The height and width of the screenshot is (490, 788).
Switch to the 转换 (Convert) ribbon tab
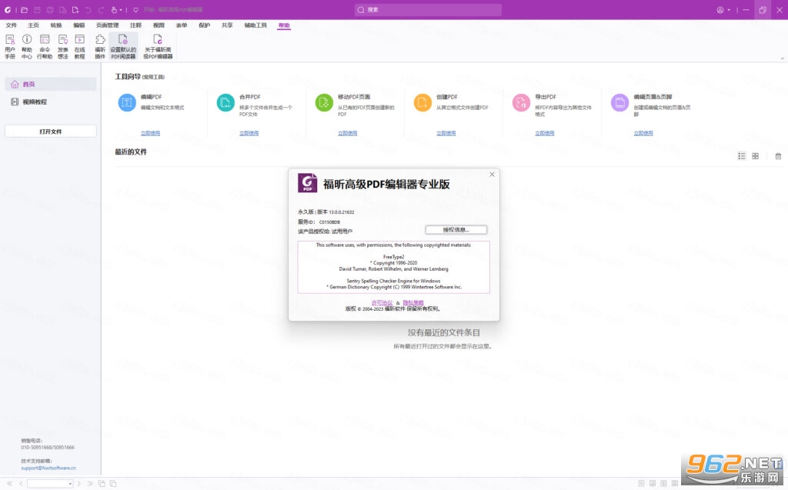[55, 25]
